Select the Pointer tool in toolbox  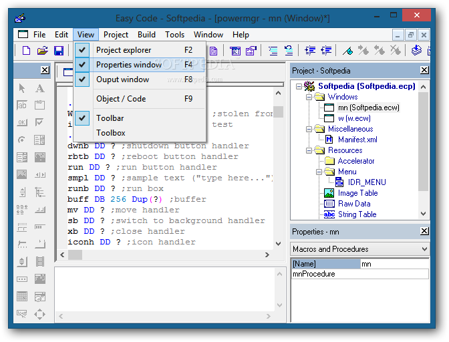(22, 88)
